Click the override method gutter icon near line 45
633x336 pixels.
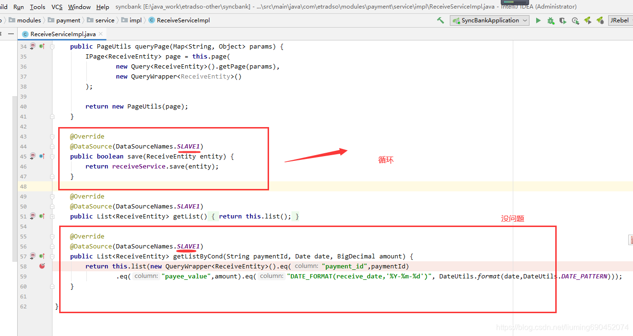[41, 156]
